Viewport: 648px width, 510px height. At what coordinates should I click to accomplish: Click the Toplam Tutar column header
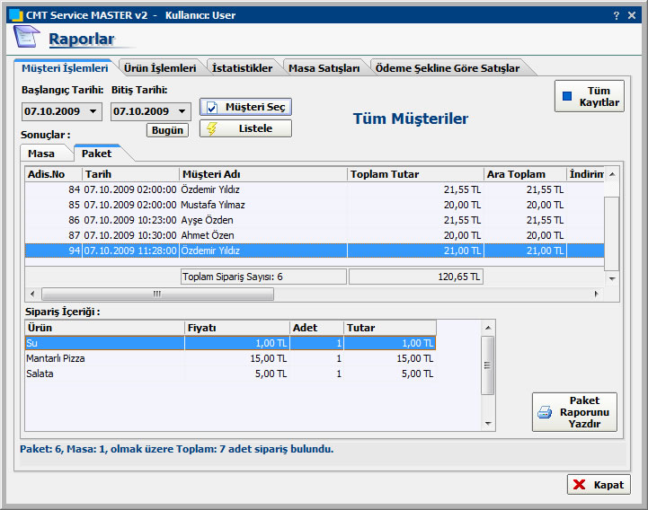tap(414, 174)
